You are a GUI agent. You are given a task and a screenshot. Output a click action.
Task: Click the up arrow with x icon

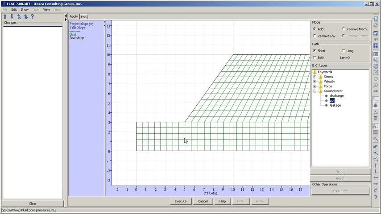[19, 16]
